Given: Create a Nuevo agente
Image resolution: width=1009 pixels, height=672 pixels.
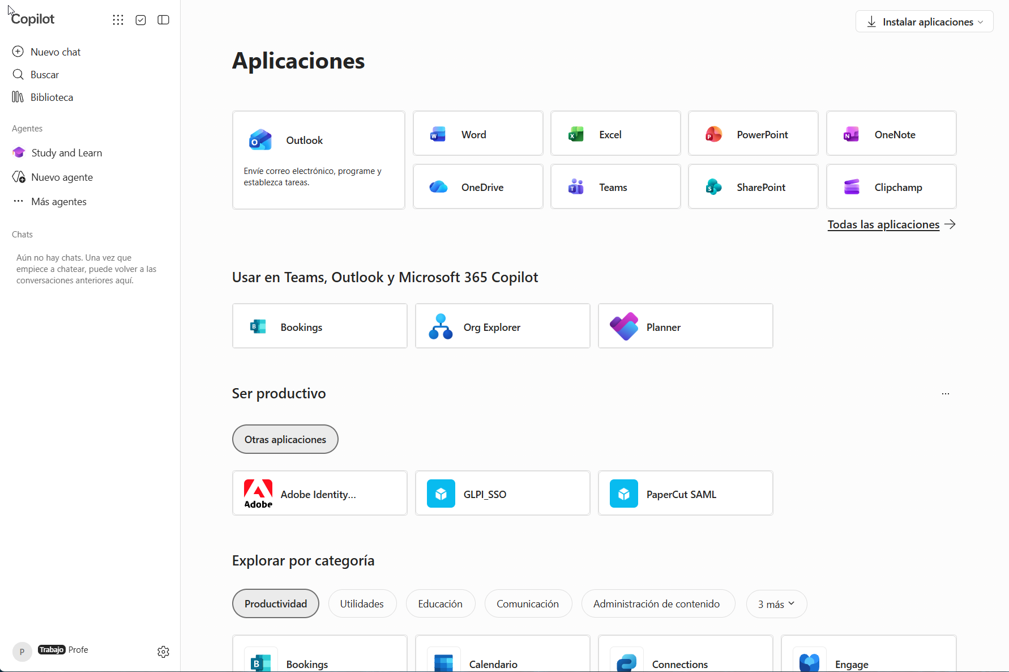Looking at the screenshot, I should (53, 177).
